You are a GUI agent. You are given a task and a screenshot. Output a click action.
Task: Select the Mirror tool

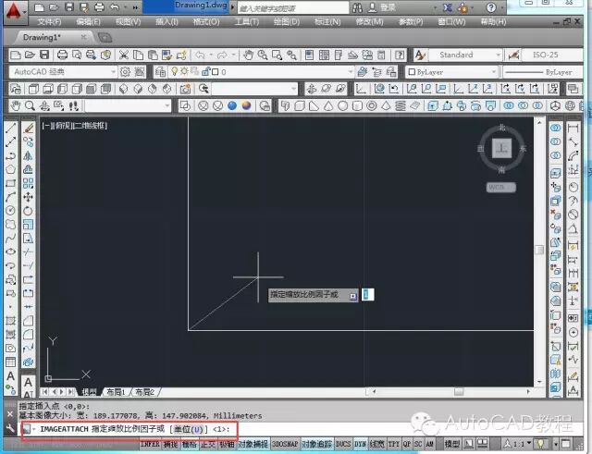(29, 155)
